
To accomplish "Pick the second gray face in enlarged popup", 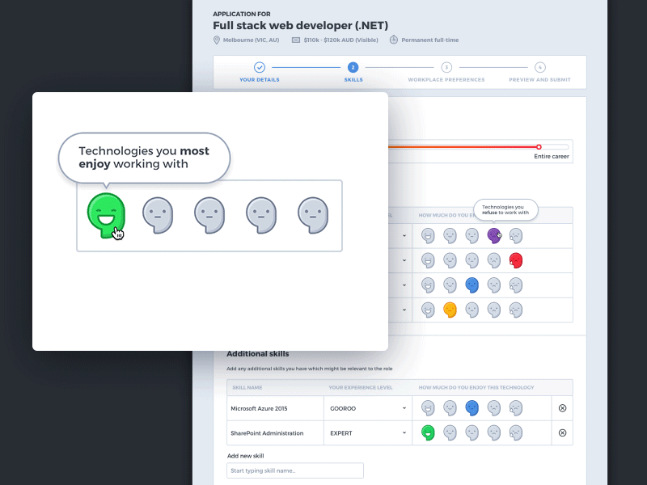I will pyautogui.click(x=158, y=215).
